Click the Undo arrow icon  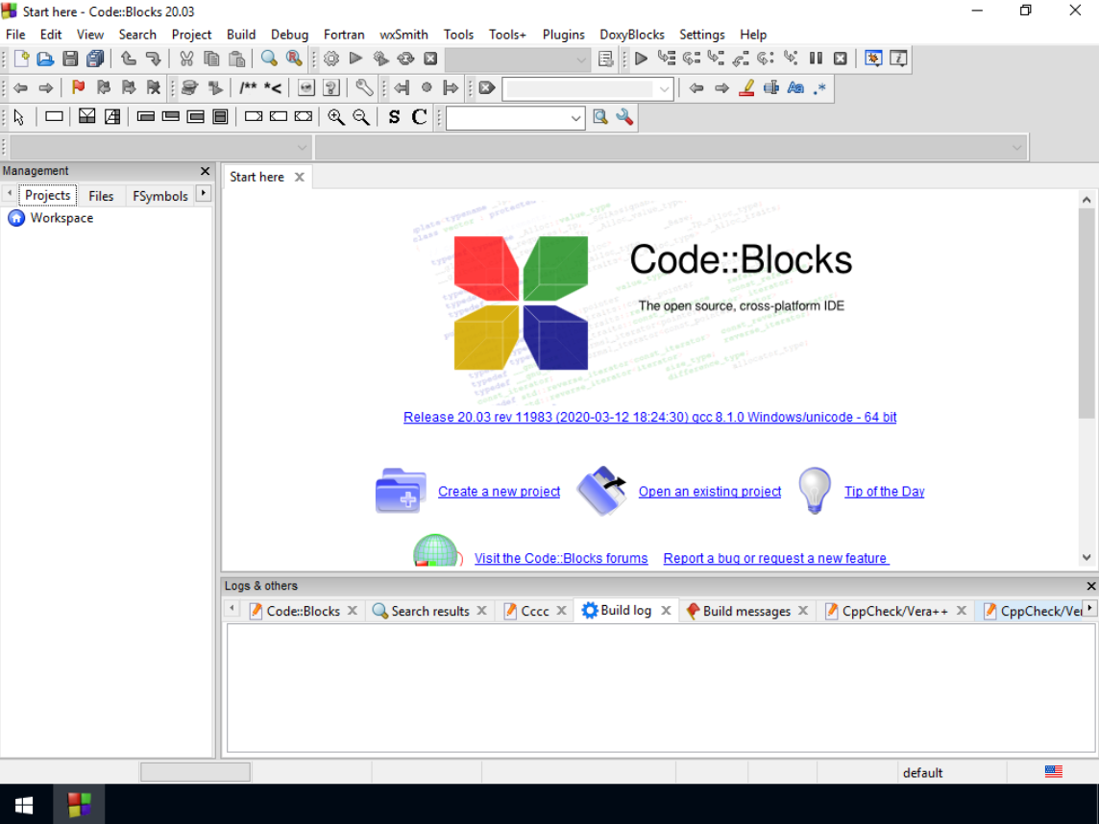click(x=129, y=59)
